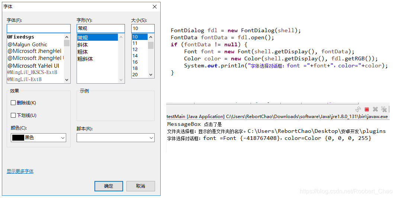Click font list scroll-up arrow
396x198 pixels.
67,37
